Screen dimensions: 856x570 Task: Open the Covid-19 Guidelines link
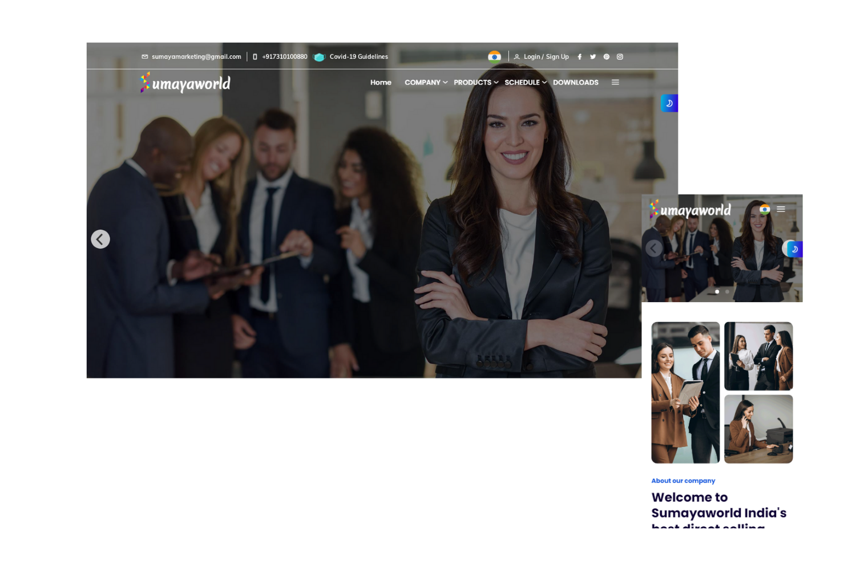pos(358,57)
